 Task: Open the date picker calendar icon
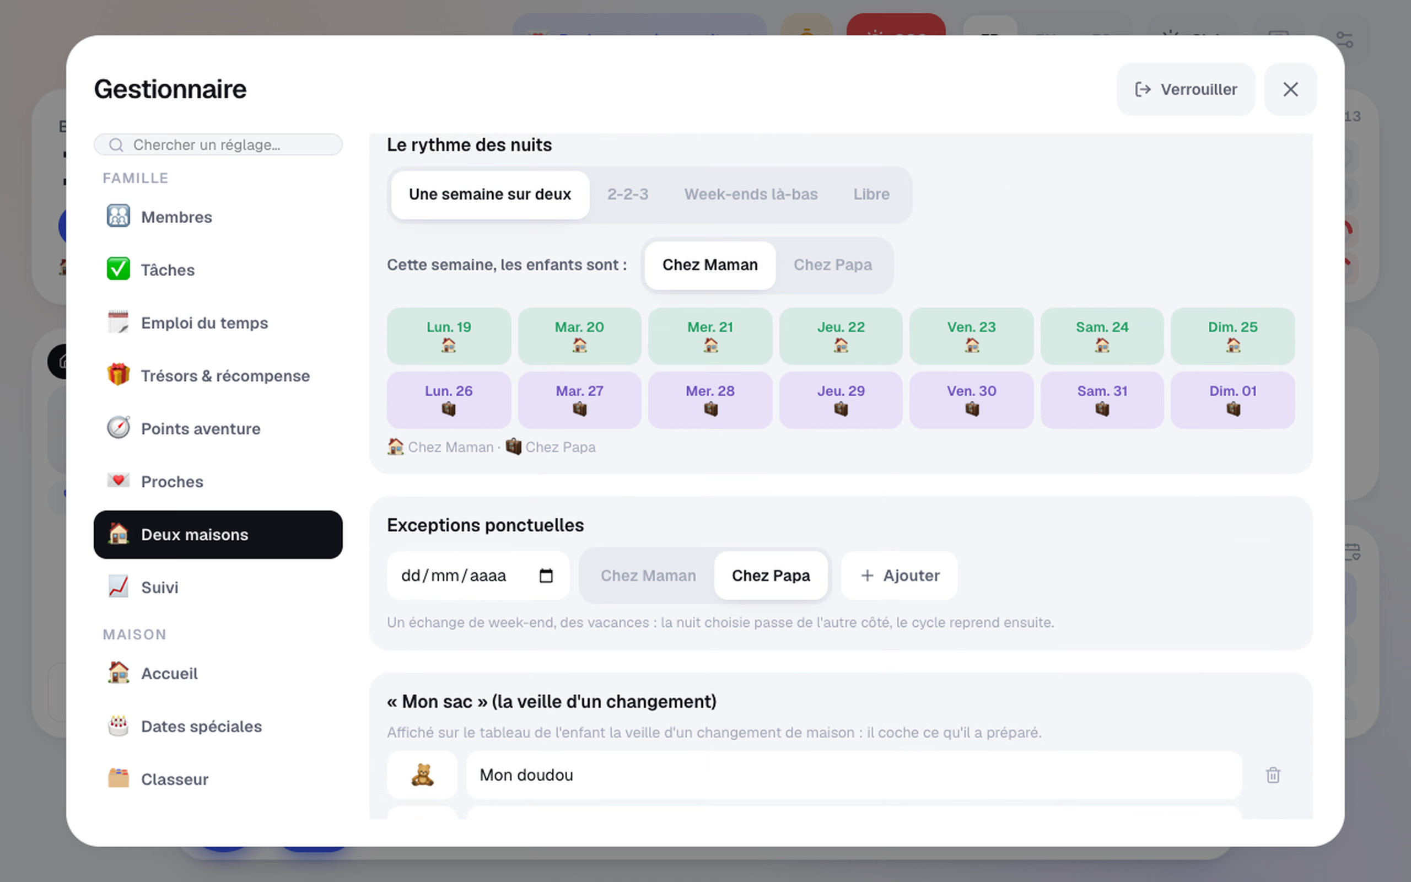[x=546, y=576]
